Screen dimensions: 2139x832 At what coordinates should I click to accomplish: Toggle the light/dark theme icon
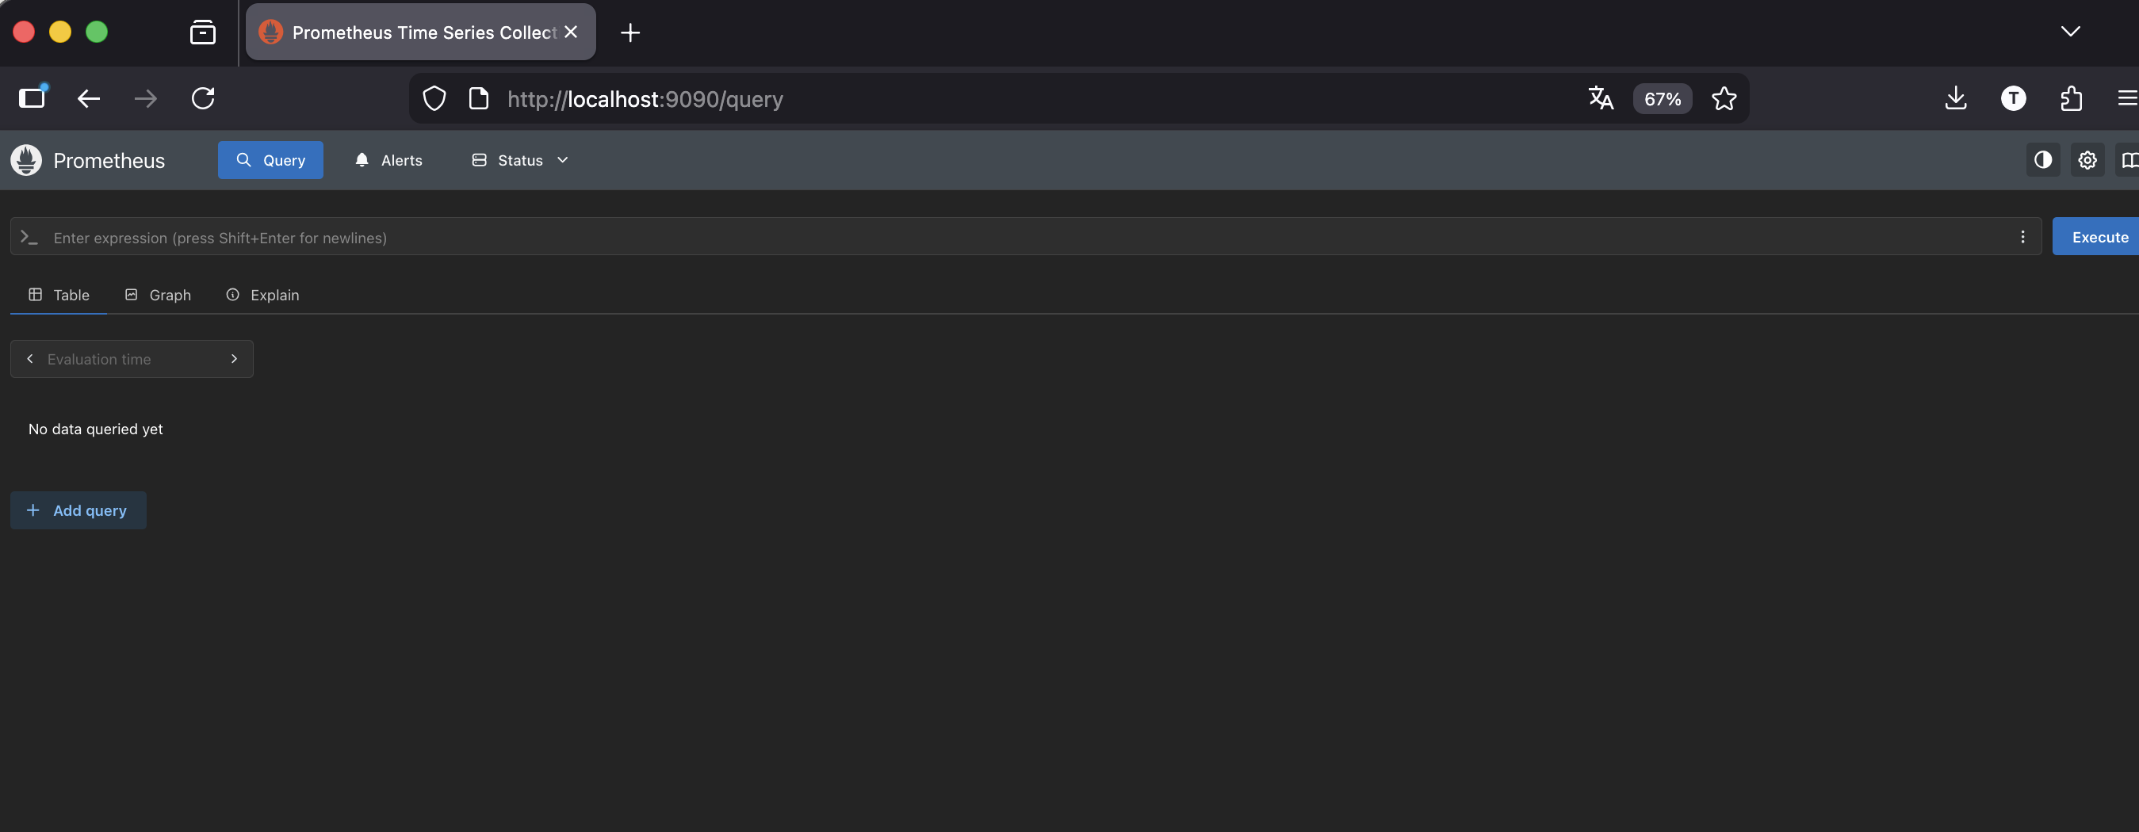2043,160
